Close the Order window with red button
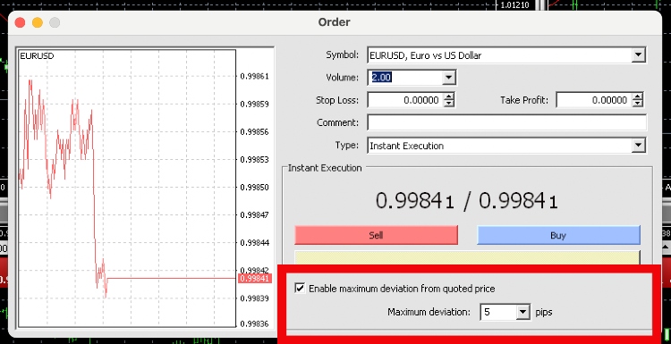Screen dimensions: 671x344 tap(20, 22)
